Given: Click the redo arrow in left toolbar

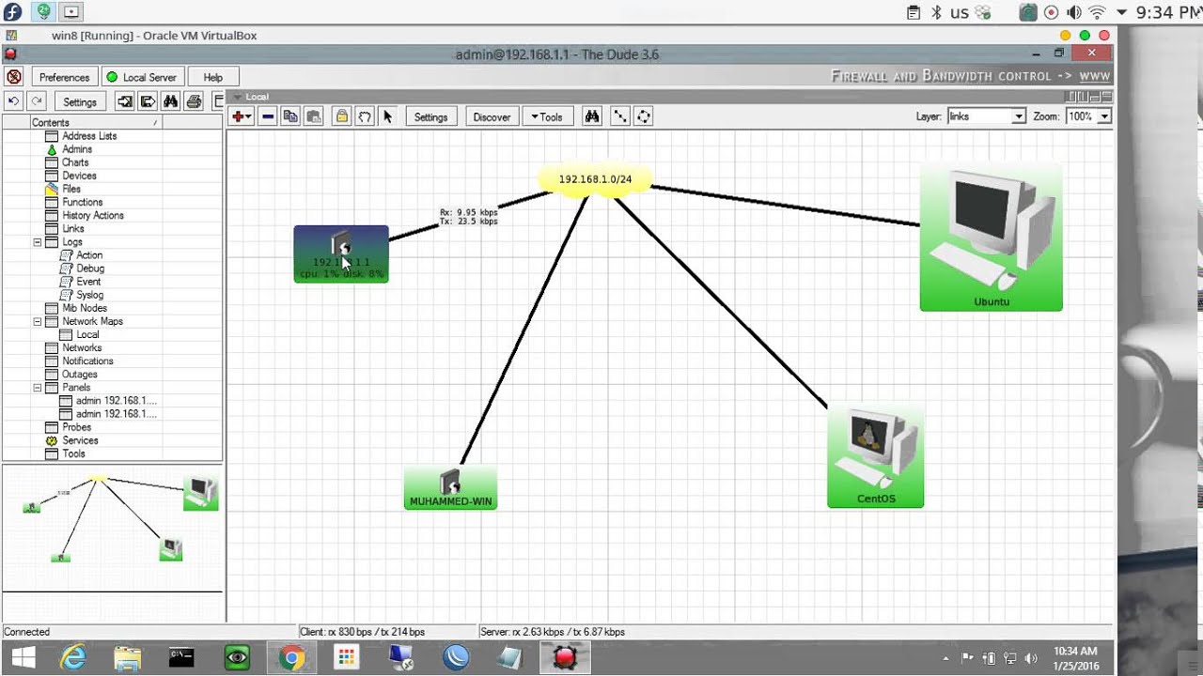Looking at the screenshot, I should (x=37, y=101).
